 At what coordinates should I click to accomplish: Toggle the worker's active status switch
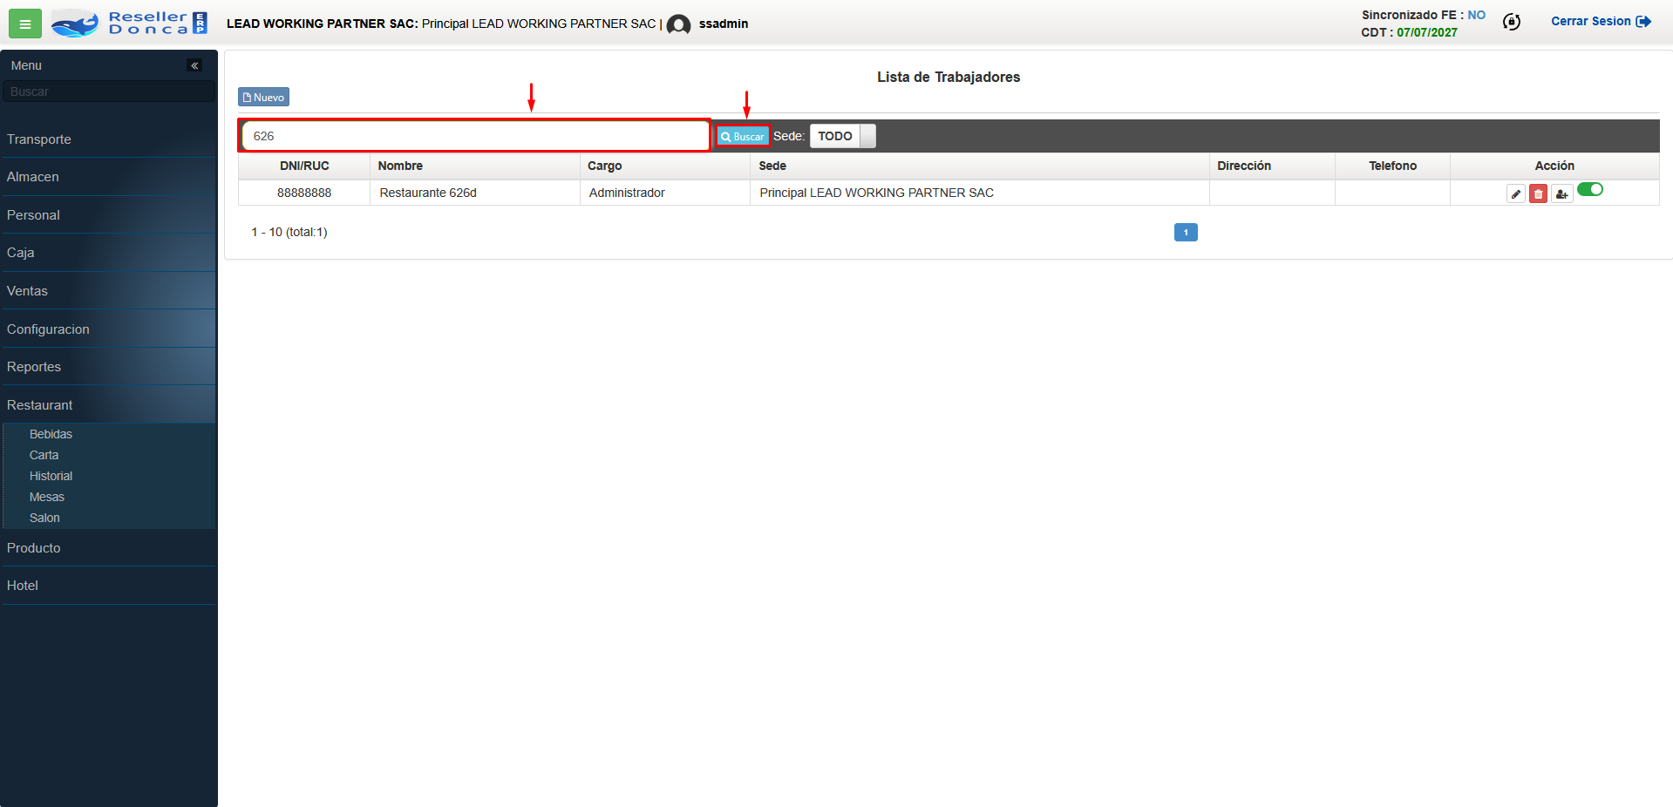click(1590, 190)
